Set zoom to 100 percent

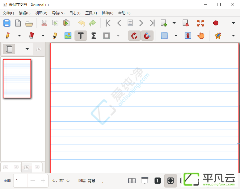click(x=157, y=181)
